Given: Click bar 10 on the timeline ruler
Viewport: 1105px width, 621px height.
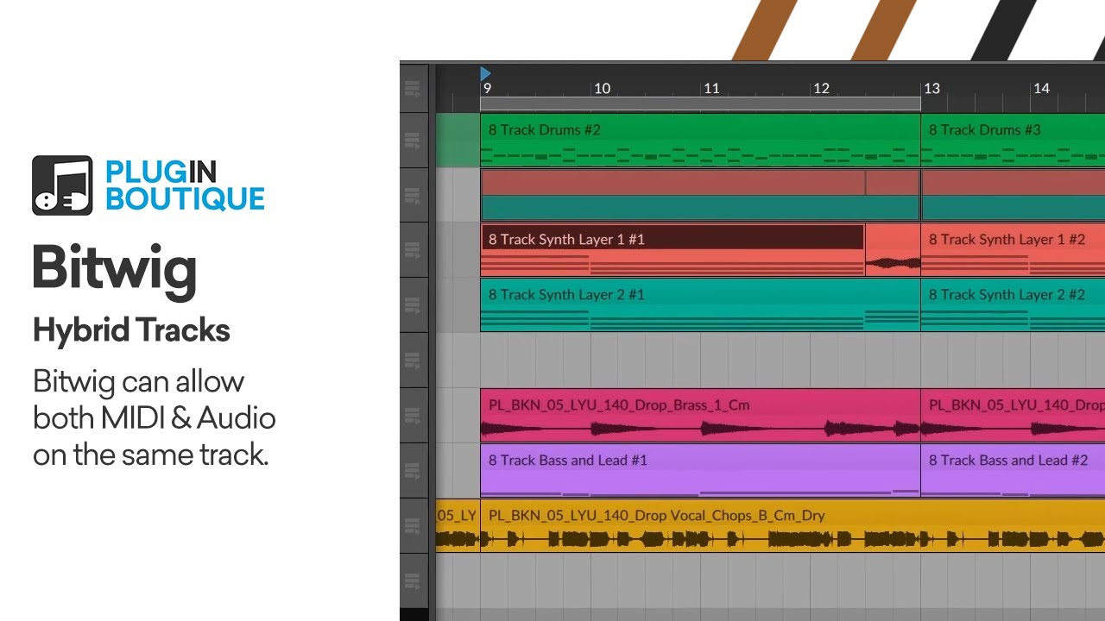Looking at the screenshot, I should click(x=602, y=88).
